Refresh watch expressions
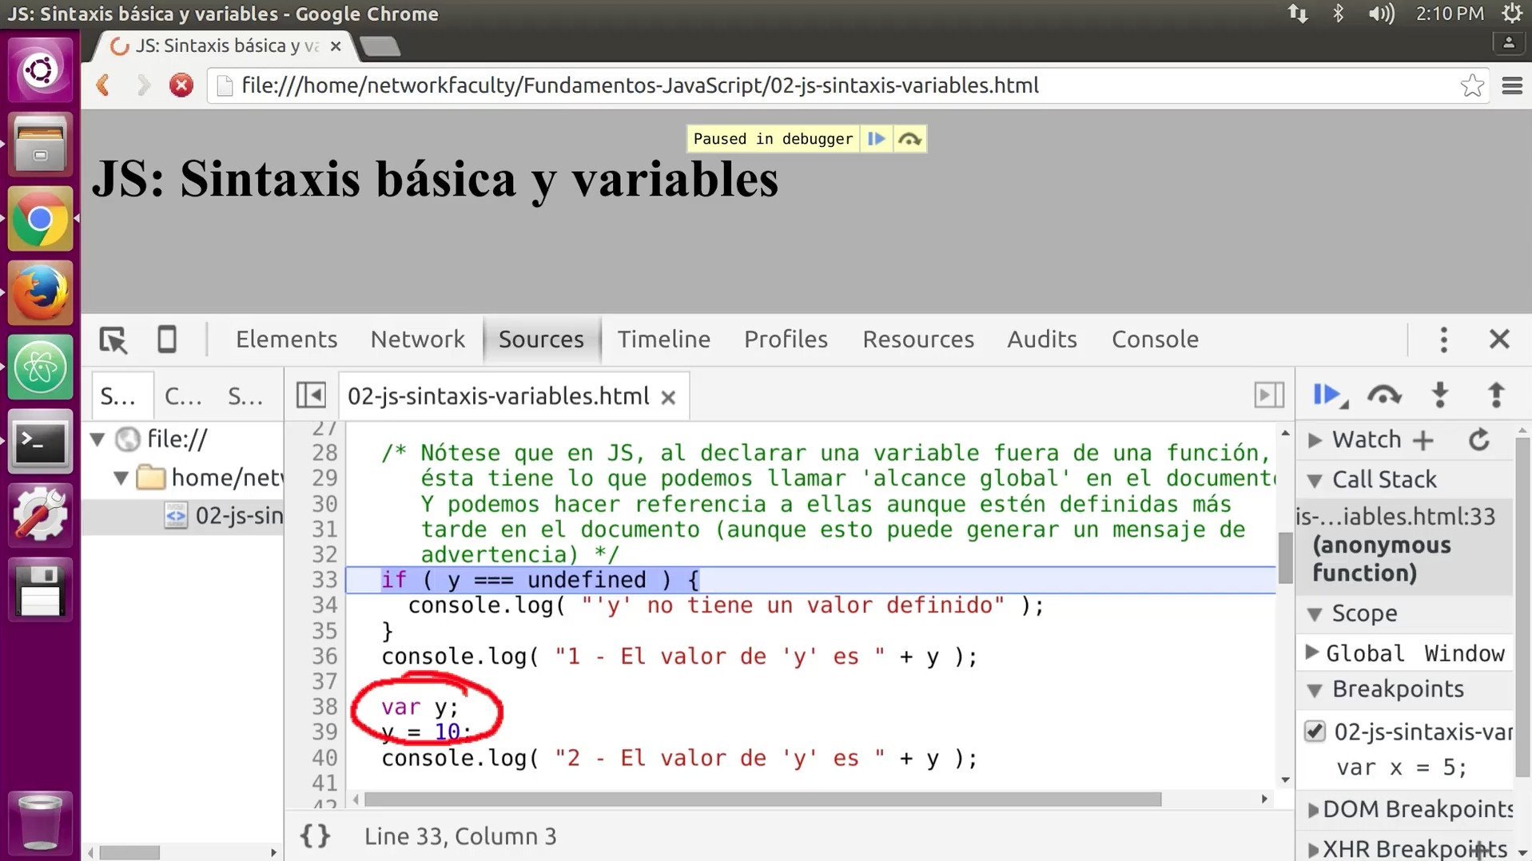1532x861 pixels. 1479,440
